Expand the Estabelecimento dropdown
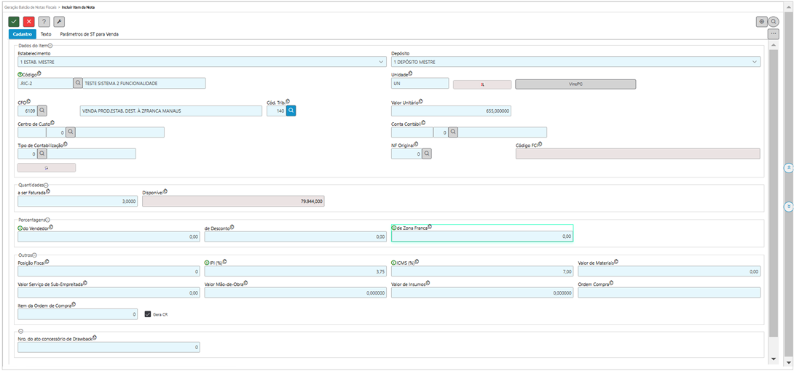The image size is (794, 371). click(x=382, y=62)
